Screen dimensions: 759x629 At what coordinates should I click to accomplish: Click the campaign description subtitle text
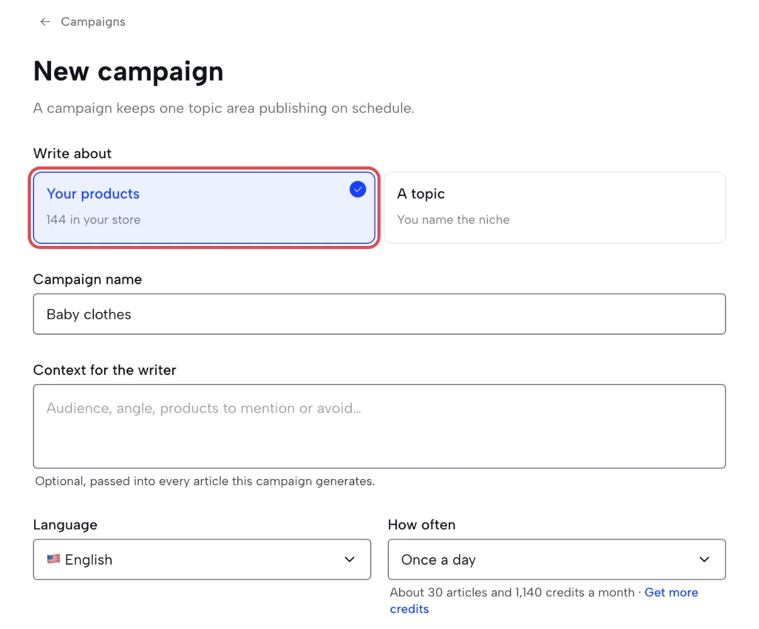(224, 108)
